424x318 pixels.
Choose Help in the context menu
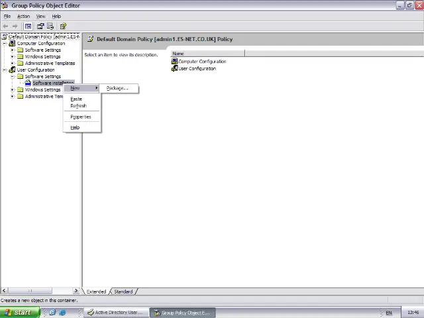click(x=81, y=127)
